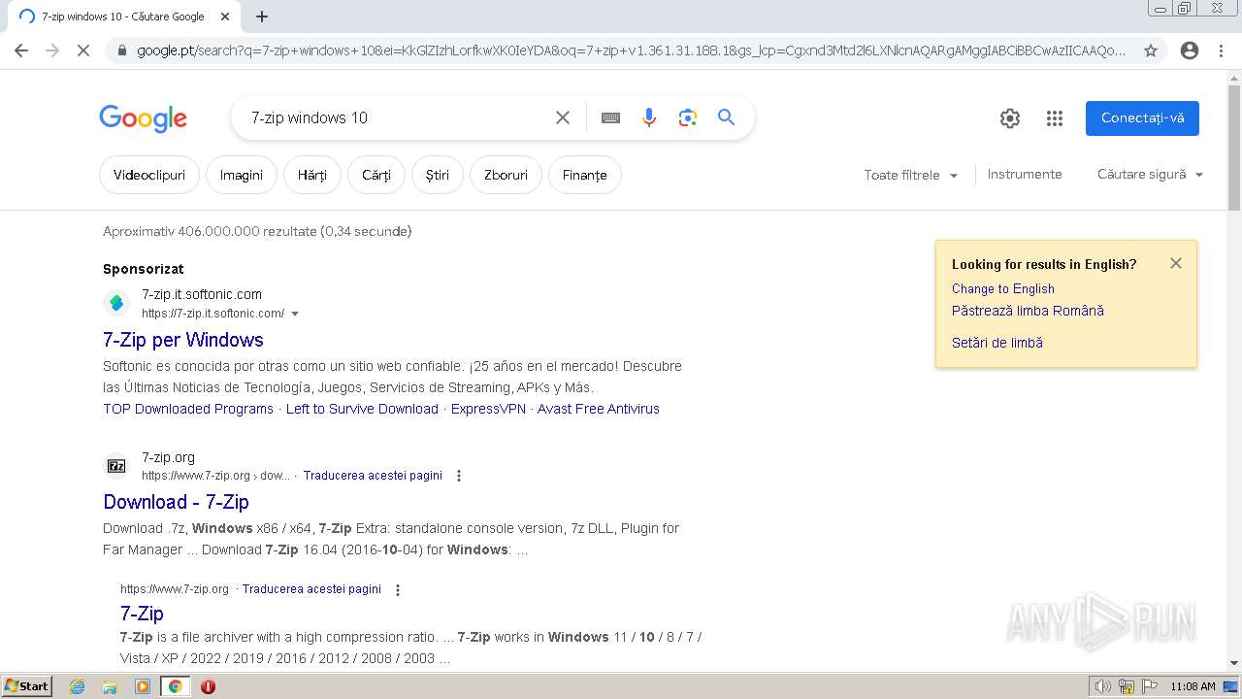Click the 7-zip.org favicon
Screen dimensions: 1242x699
(x=116, y=466)
